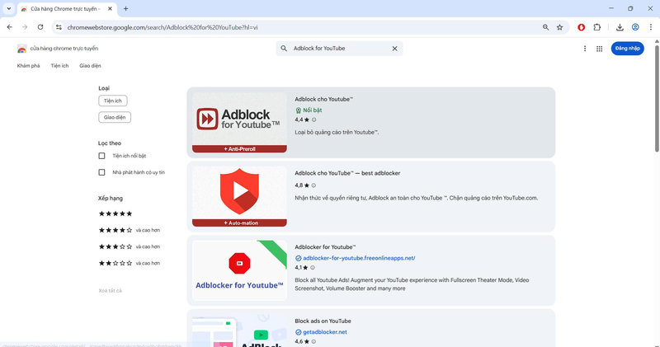Open the tab search dropdown arrow

coord(8,8)
